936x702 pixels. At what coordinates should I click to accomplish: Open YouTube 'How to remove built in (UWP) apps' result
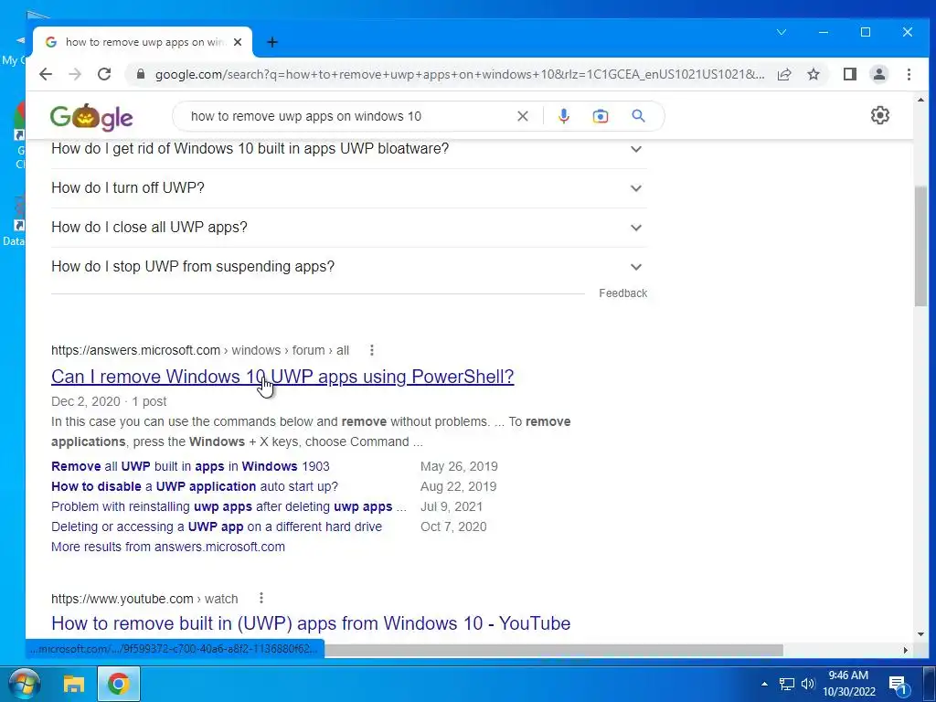point(311,623)
